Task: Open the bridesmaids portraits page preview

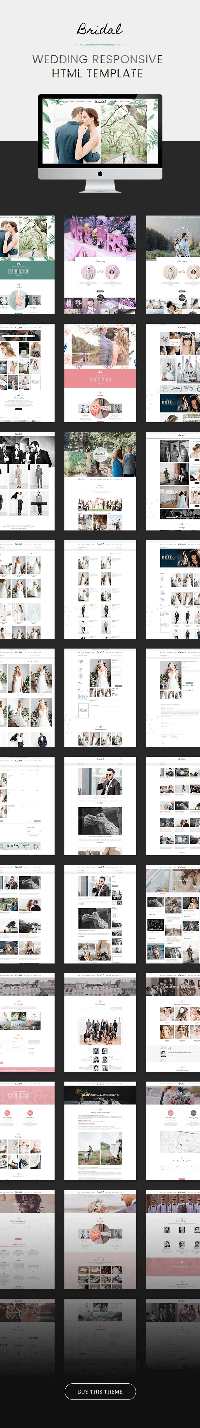Action: (x=173, y=1023)
